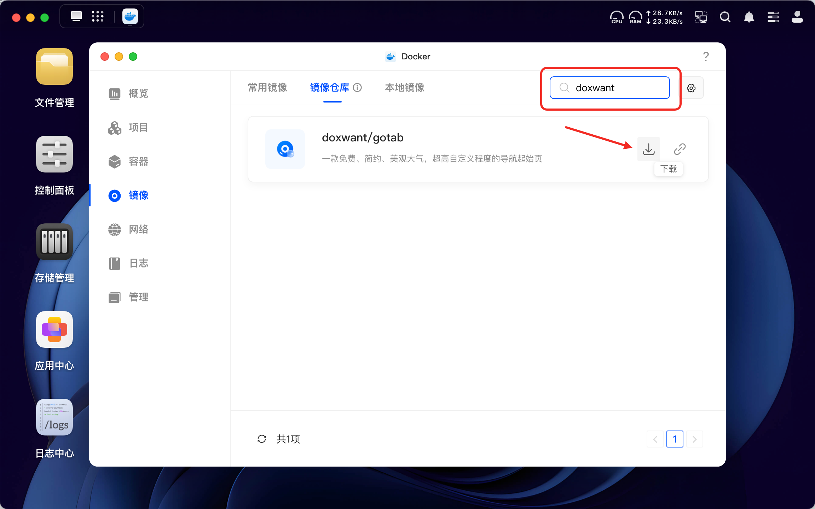Open the user account menu
The image size is (815, 509).
point(797,17)
